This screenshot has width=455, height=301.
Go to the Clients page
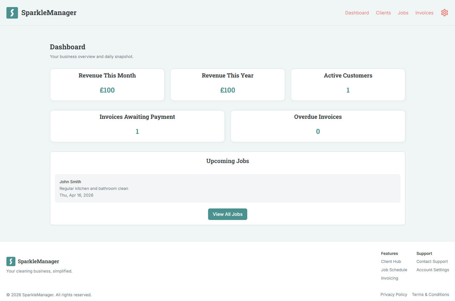pos(383,13)
